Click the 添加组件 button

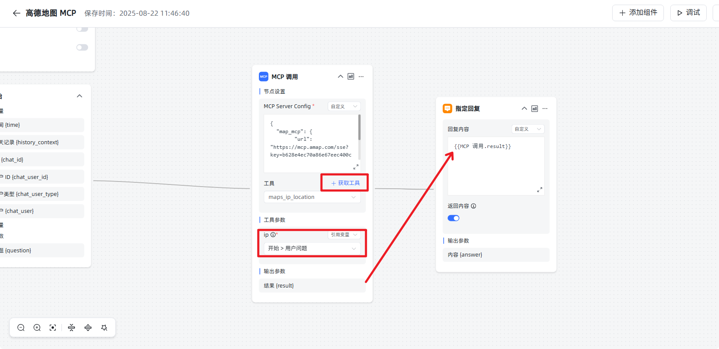pos(638,13)
